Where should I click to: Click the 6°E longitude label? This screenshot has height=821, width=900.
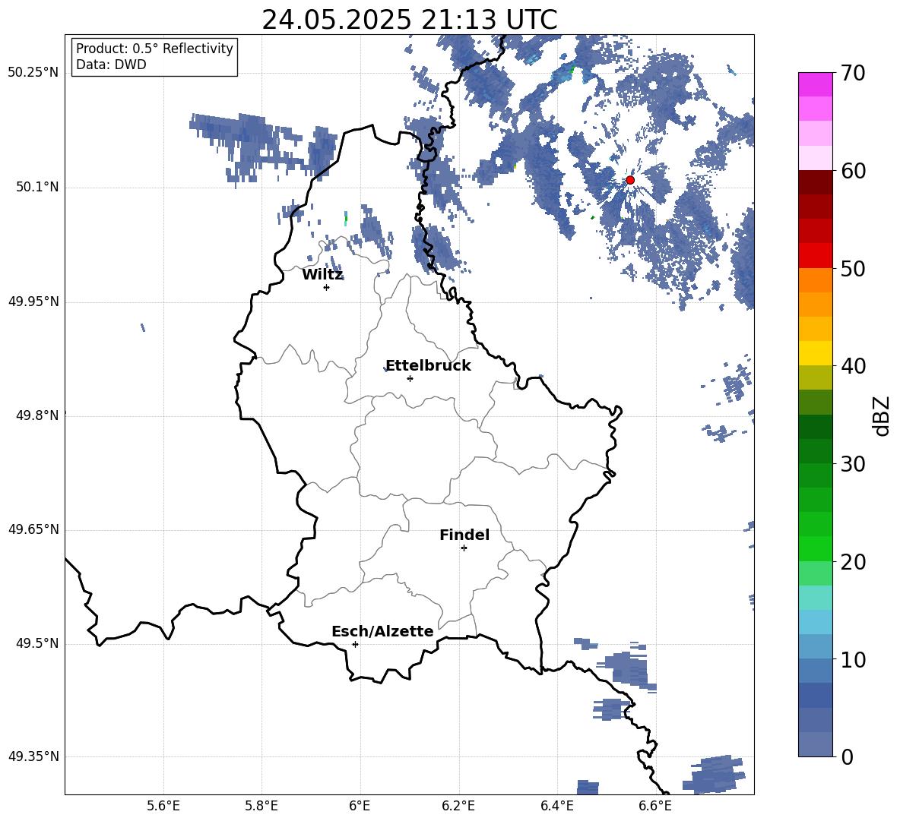pyautogui.click(x=360, y=806)
